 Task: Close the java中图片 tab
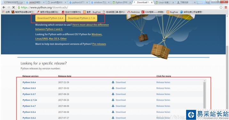click(65, 3)
